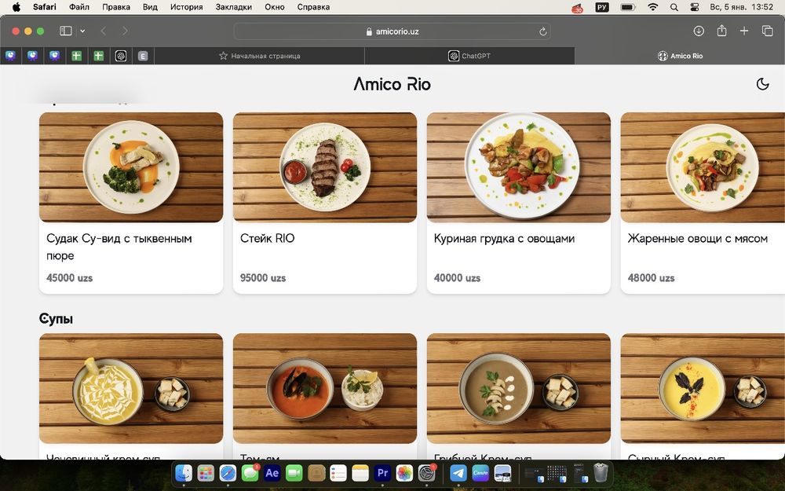Open the mushroom cream soup photo
The height and width of the screenshot is (491, 785).
click(x=519, y=388)
